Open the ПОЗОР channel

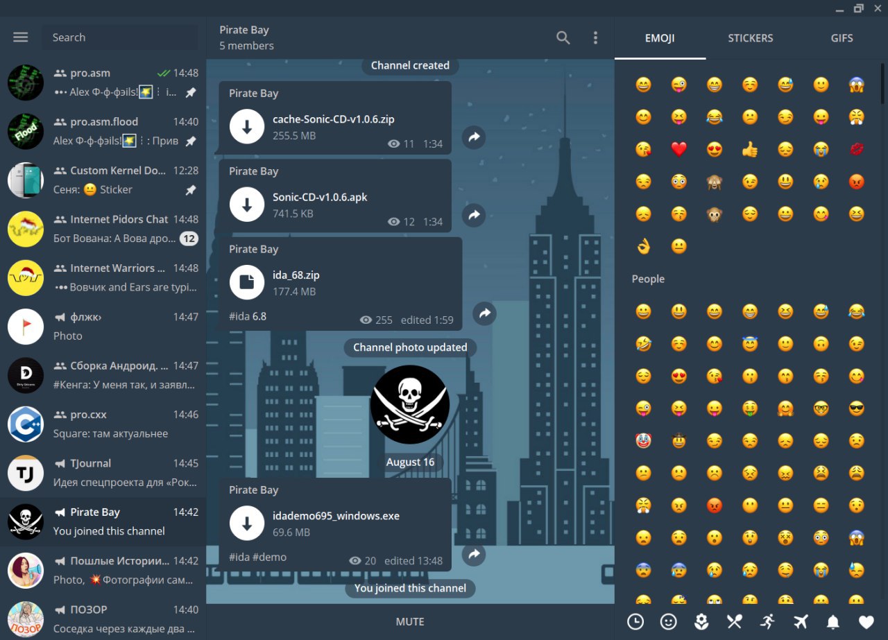[103, 617]
